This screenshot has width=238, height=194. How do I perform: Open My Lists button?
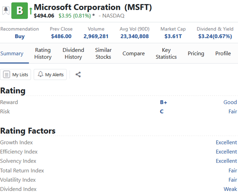coord(16,74)
